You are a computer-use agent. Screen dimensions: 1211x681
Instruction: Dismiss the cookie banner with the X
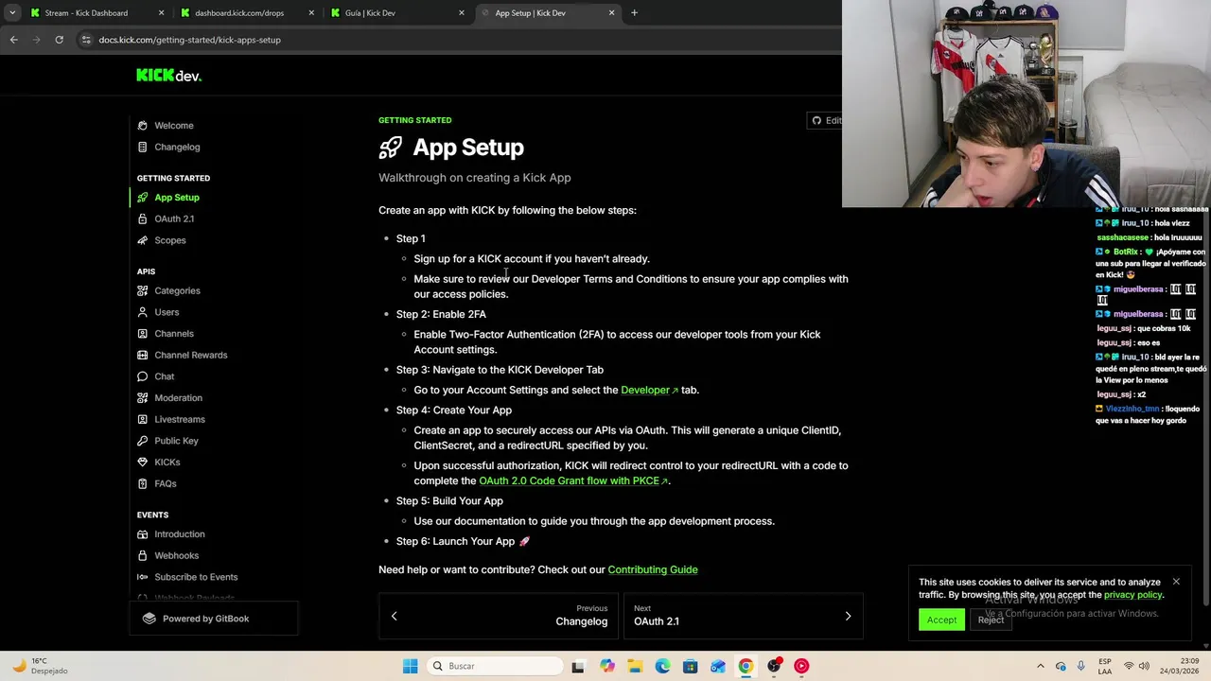[1176, 582]
